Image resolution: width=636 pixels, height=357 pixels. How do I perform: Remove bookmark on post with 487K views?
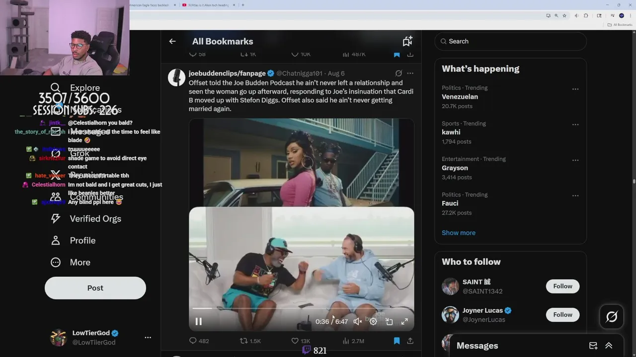(x=397, y=54)
